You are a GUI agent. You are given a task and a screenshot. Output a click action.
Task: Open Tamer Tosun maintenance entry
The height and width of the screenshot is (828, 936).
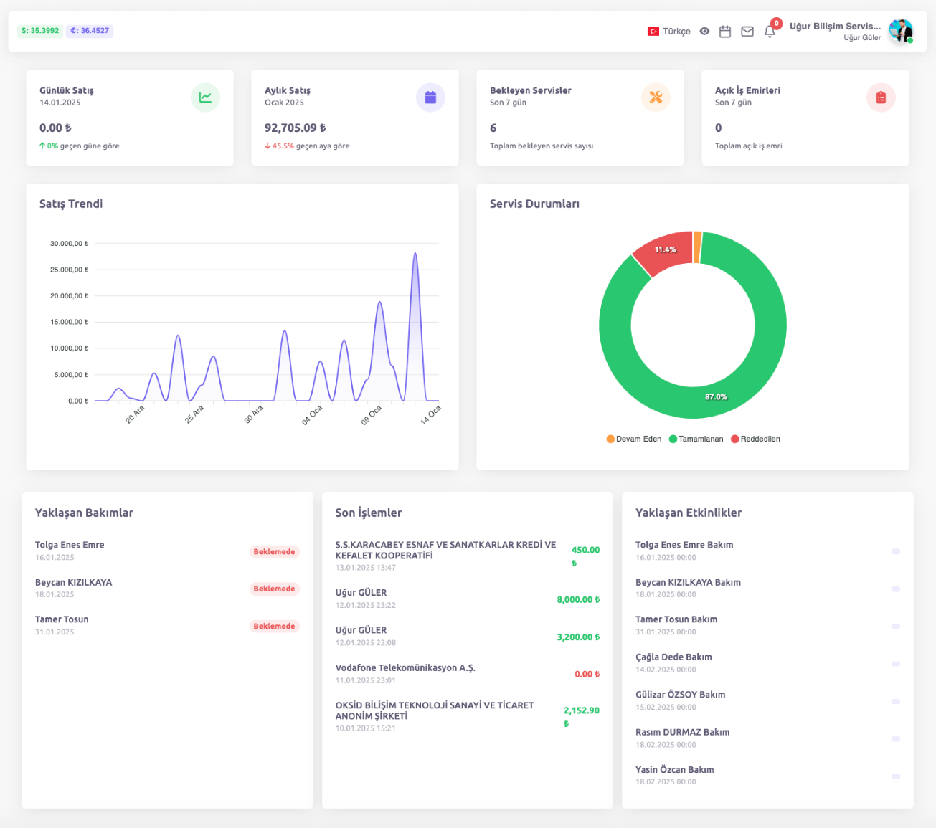pos(167,625)
